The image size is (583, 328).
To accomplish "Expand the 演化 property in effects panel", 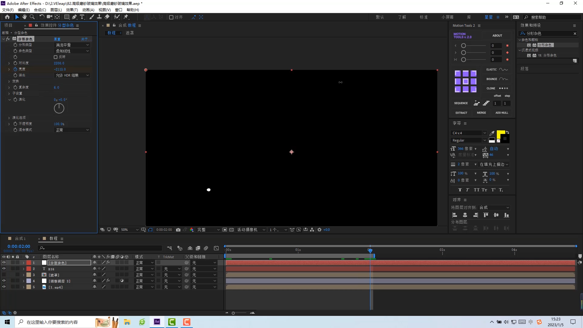I will click(9, 99).
